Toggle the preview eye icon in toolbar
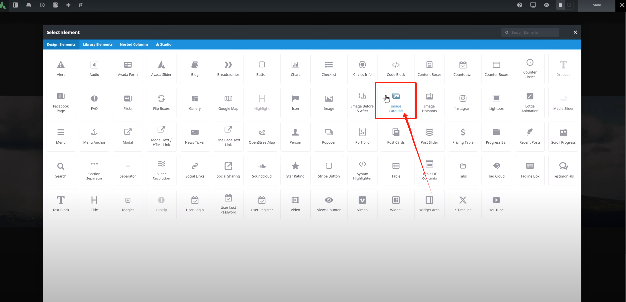The height and width of the screenshot is (302, 626). (547, 5)
